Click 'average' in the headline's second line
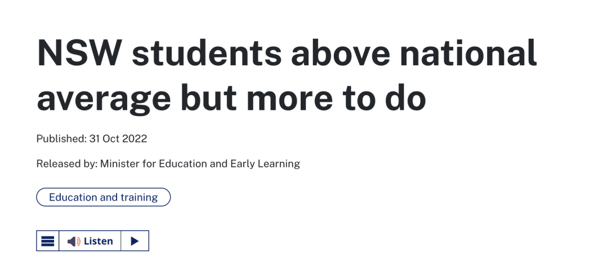This screenshot has height=271, width=608. 104,99
